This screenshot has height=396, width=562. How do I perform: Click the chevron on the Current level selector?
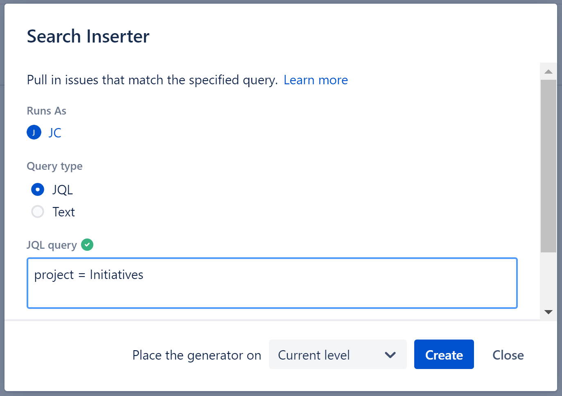click(x=390, y=355)
